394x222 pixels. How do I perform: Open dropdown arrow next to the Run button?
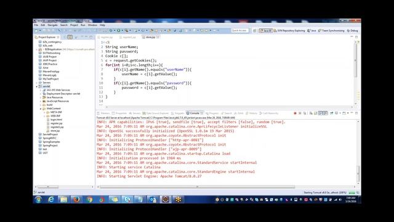pos(122,31)
